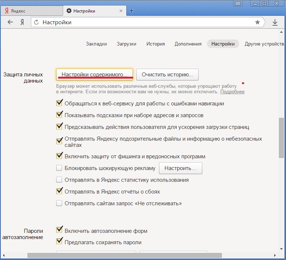The height and width of the screenshot is (260, 286).
Task: Open a new tab with plus icon
Action: [131, 11]
